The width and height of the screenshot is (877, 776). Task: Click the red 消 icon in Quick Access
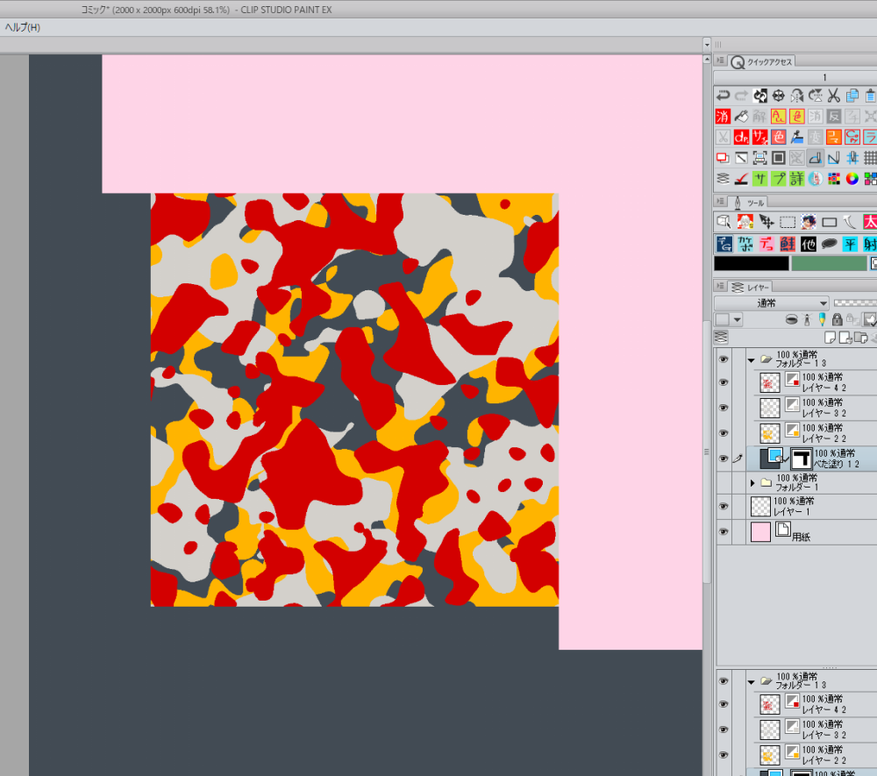click(723, 117)
